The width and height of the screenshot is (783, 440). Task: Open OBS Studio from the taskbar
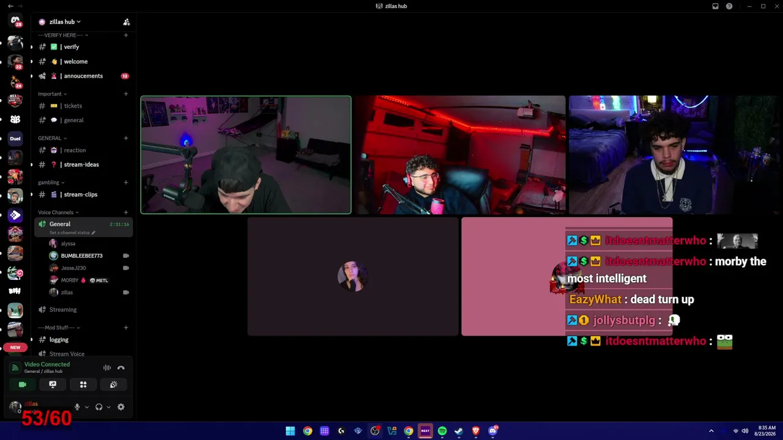coord(375,431)
